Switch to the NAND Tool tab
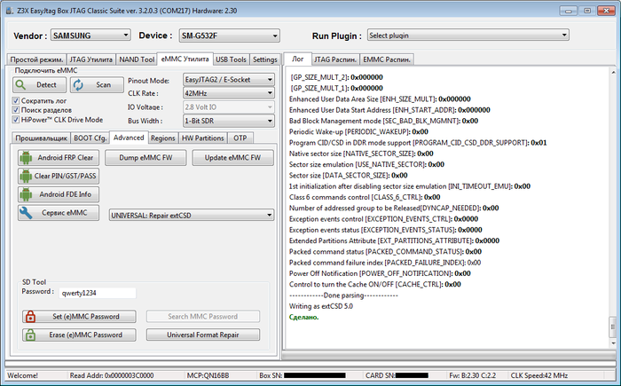621x386 pixels. (137, 59)
